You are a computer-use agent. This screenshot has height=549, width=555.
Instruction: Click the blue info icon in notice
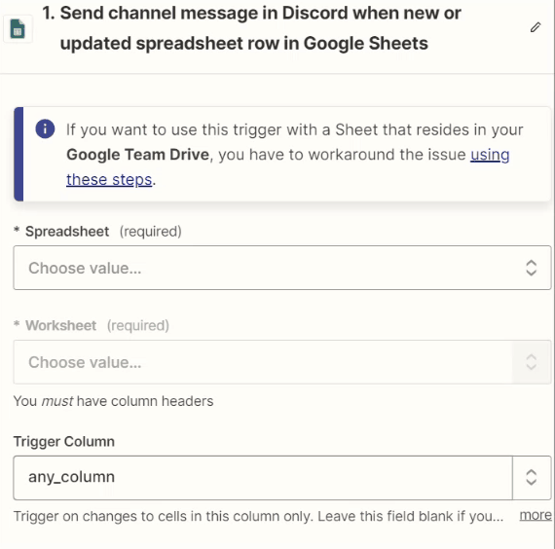pos(45,128)
